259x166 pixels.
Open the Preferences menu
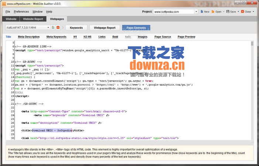click(21, 11)
